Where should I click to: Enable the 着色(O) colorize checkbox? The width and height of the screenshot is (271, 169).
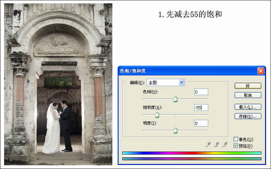tap(236, 139)
